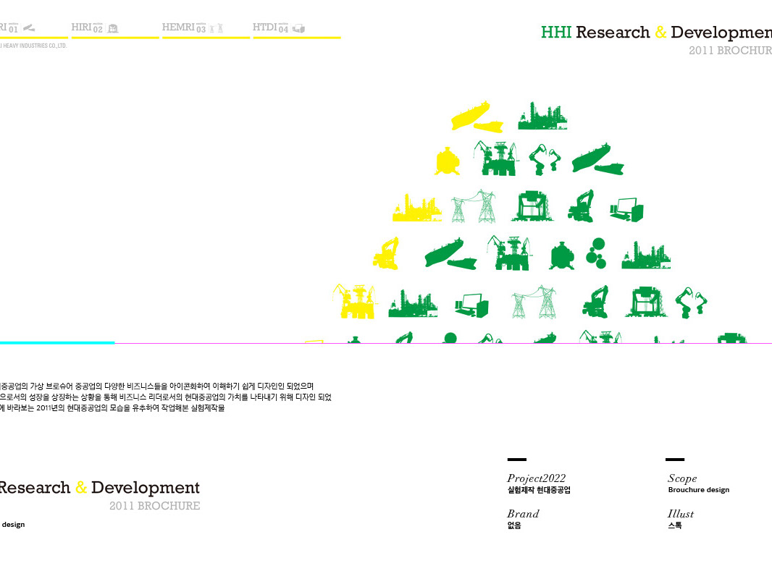
Task: Click green robot arms beside the offshore platform
Action: (545, 159)
